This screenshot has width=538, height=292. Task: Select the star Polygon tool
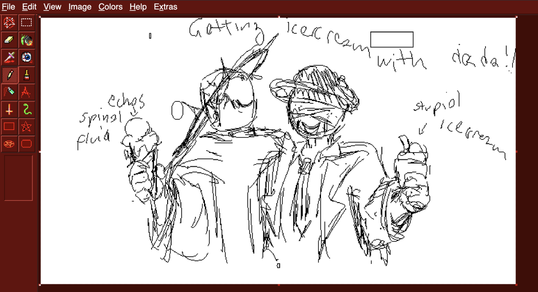coord(26,127)
